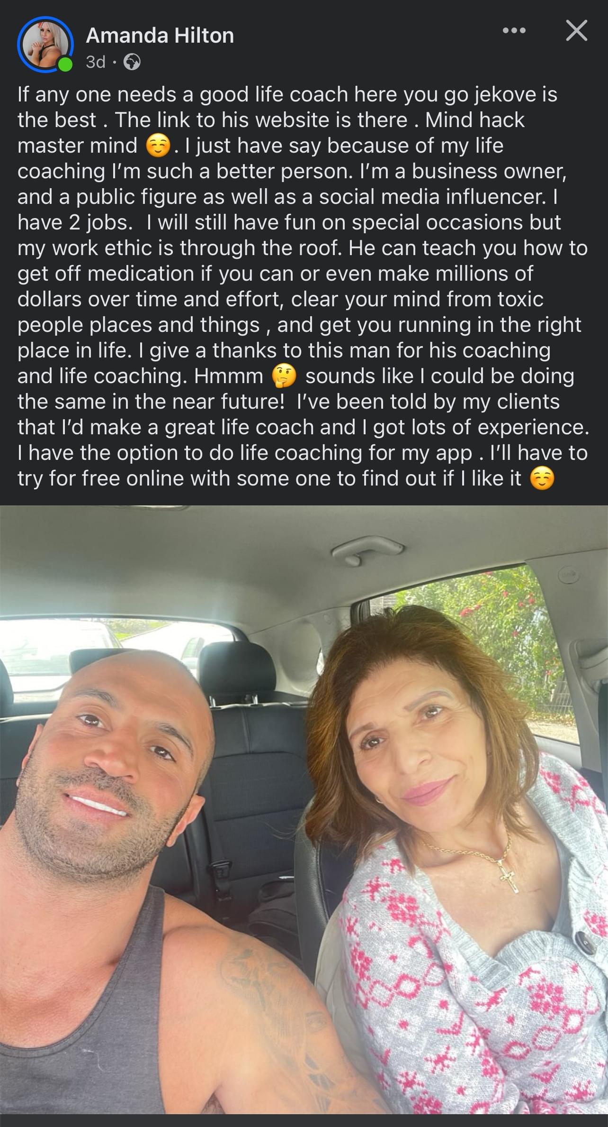
Task: Open the attached car selfie photo
Action: (x=304, y=810)
